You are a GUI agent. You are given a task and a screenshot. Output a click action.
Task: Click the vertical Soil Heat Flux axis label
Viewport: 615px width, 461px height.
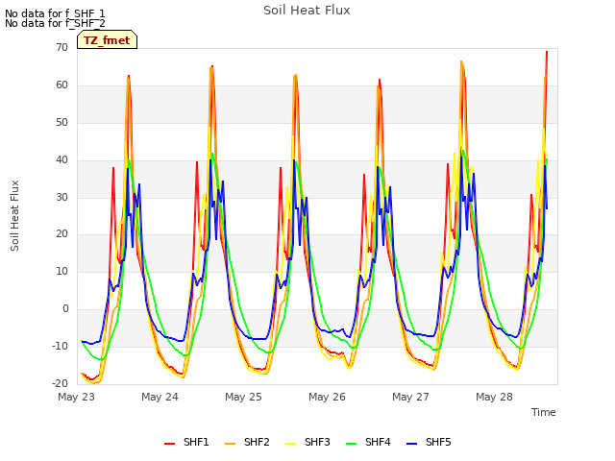(14, 215)
